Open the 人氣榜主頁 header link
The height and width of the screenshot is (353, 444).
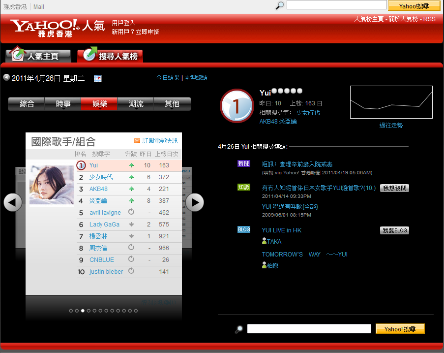369,19
